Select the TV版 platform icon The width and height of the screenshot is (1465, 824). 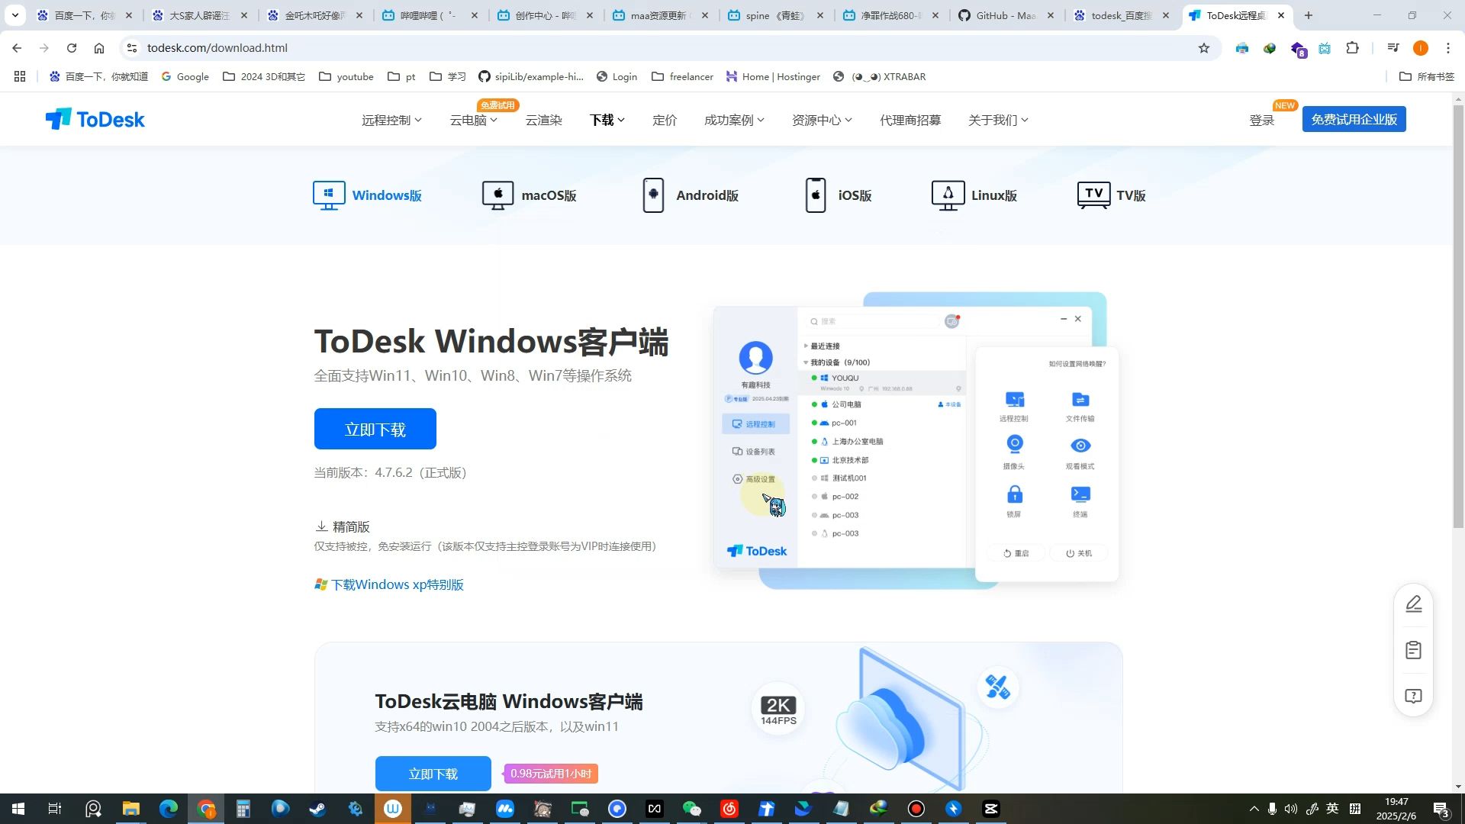point(1093,195)
